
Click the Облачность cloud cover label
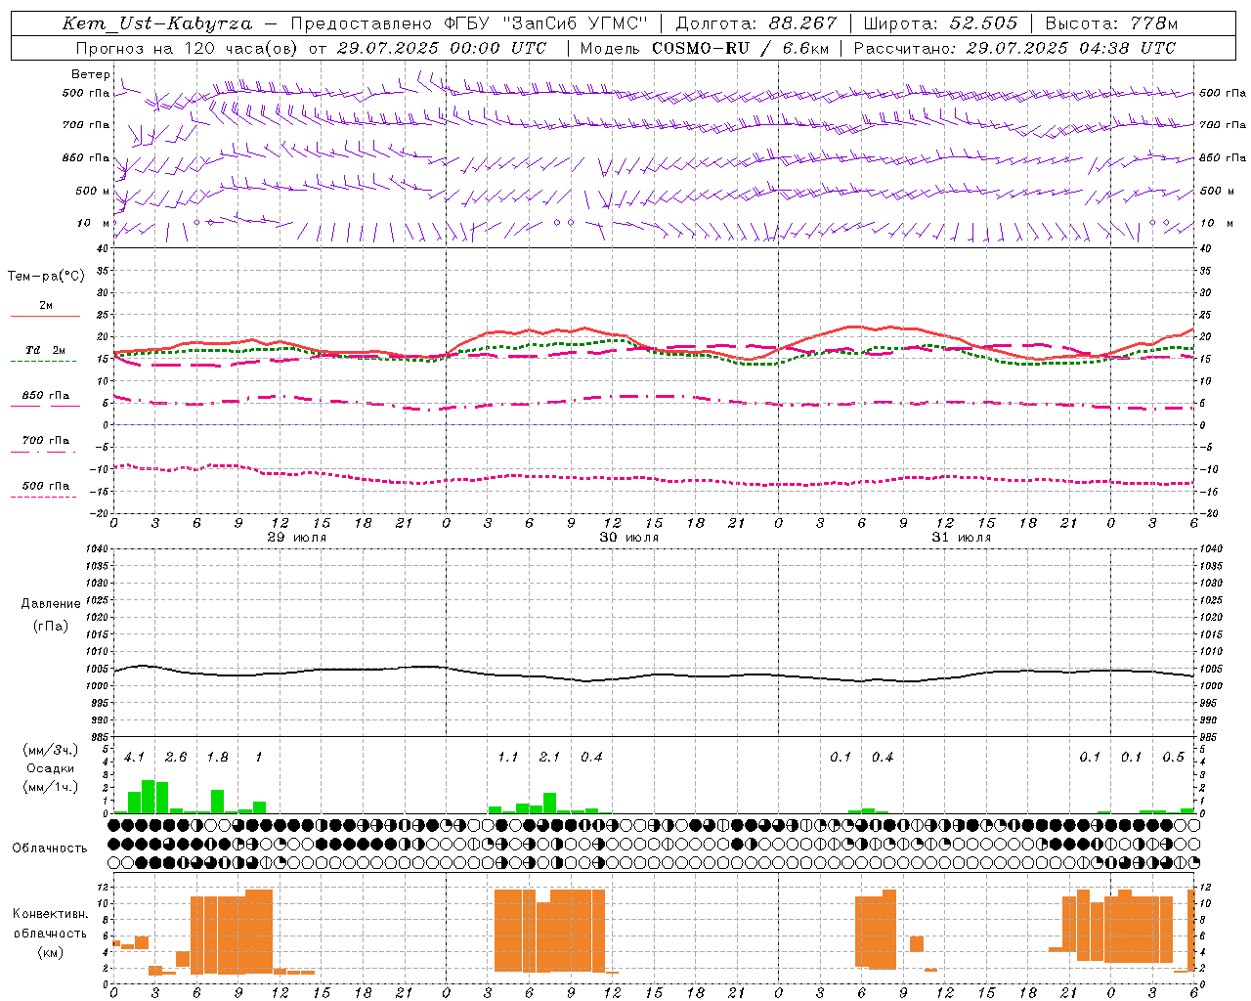(x=50, y=848)
